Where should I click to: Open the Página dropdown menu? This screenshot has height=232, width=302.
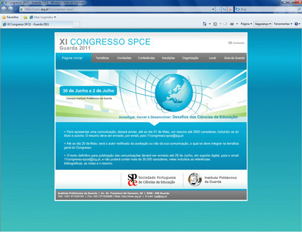pos(246,24)
